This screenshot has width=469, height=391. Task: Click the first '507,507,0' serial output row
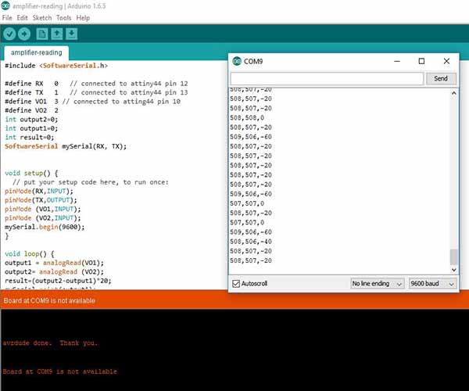click(247, 204)
